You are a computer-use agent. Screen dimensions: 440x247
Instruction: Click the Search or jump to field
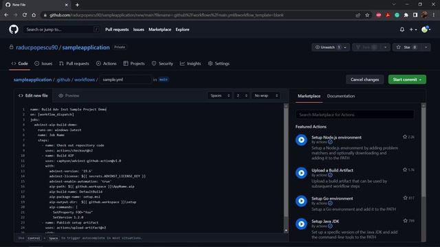pos(61,30)
